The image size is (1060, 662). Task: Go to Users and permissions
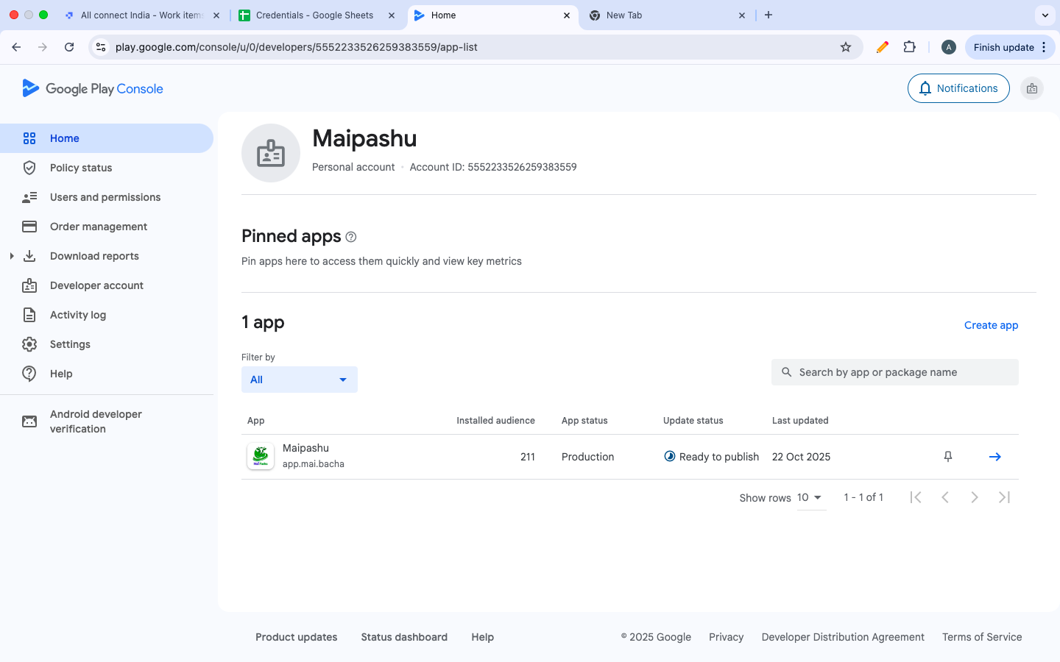click(105, 197)
